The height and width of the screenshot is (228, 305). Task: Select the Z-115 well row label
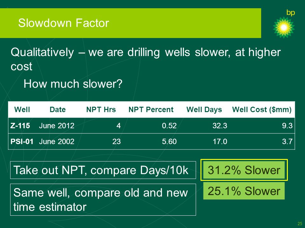(20, 126)
